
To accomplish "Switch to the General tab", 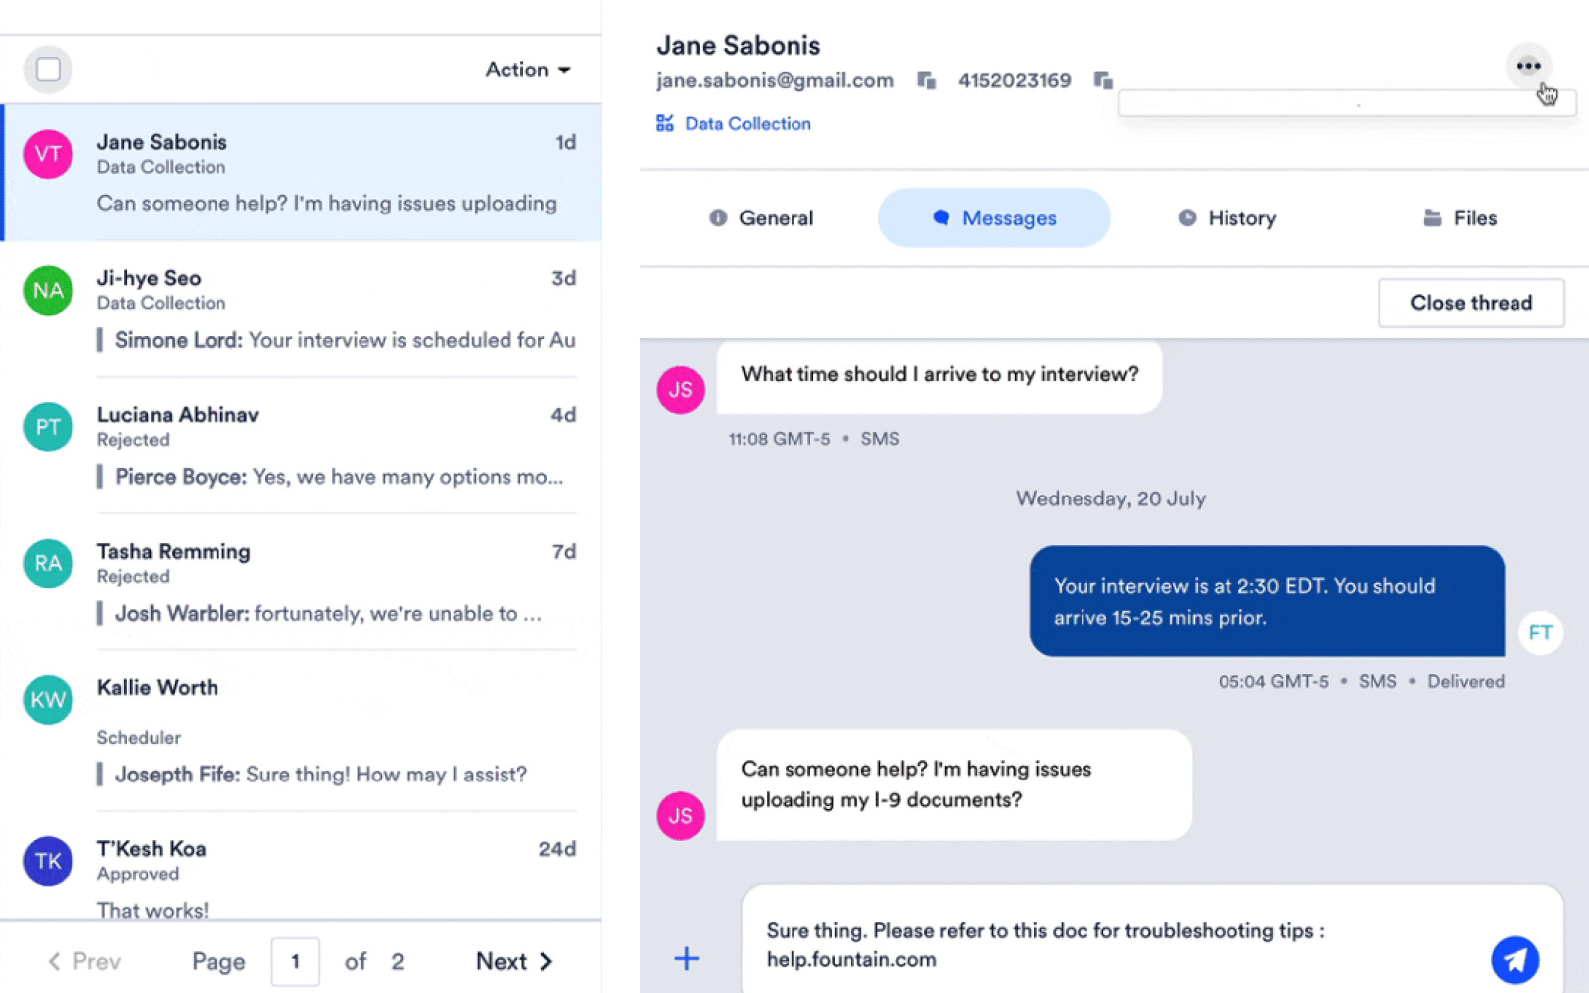I will click(761, 218).
